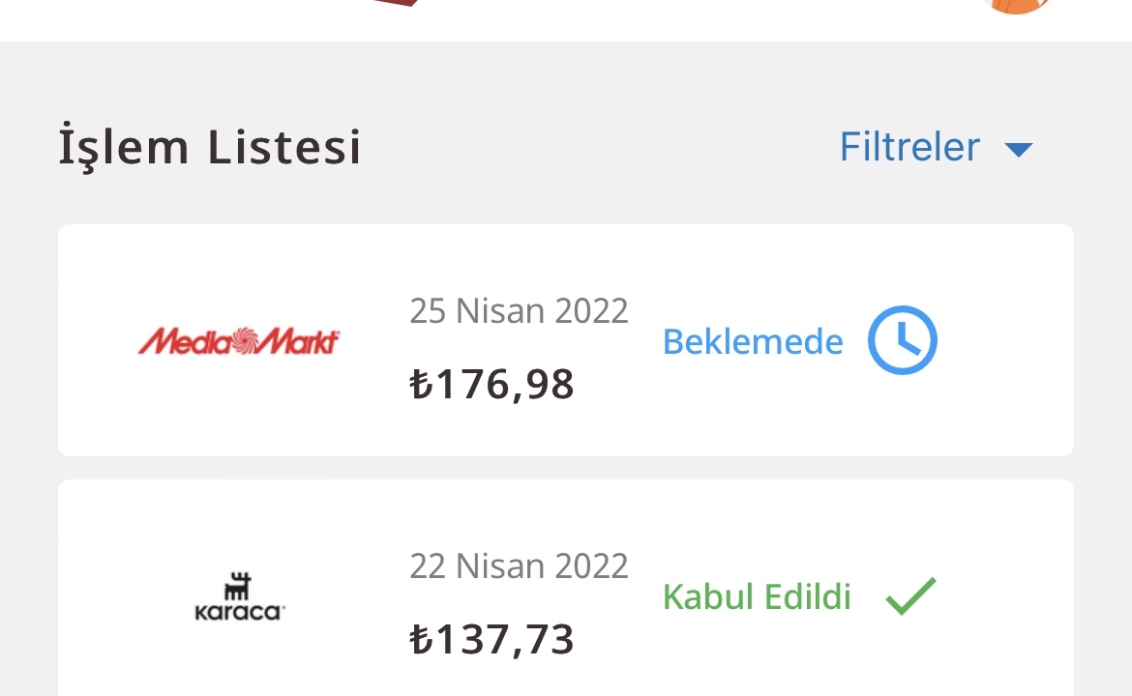The width and height of the screenshot is (1132, 696).
Task: Click the white header bar at top
Action: point(677,19)
